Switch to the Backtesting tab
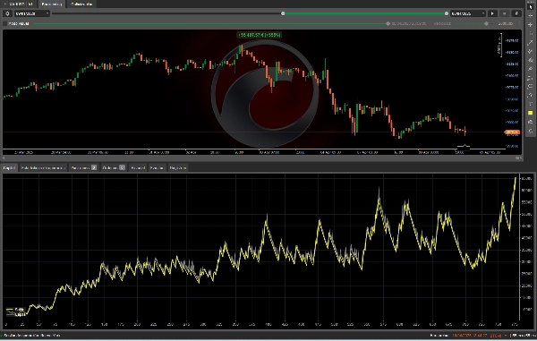 (x=51, y=4)
